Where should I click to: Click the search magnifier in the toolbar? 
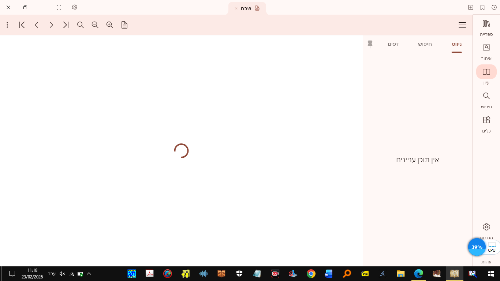81,25
